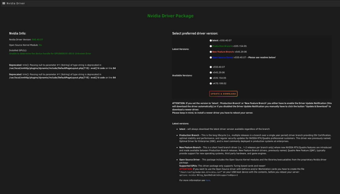The image size is (340, 194).
Task: Click the red 'New Feature Branch' label
Action: click(223, 52)
